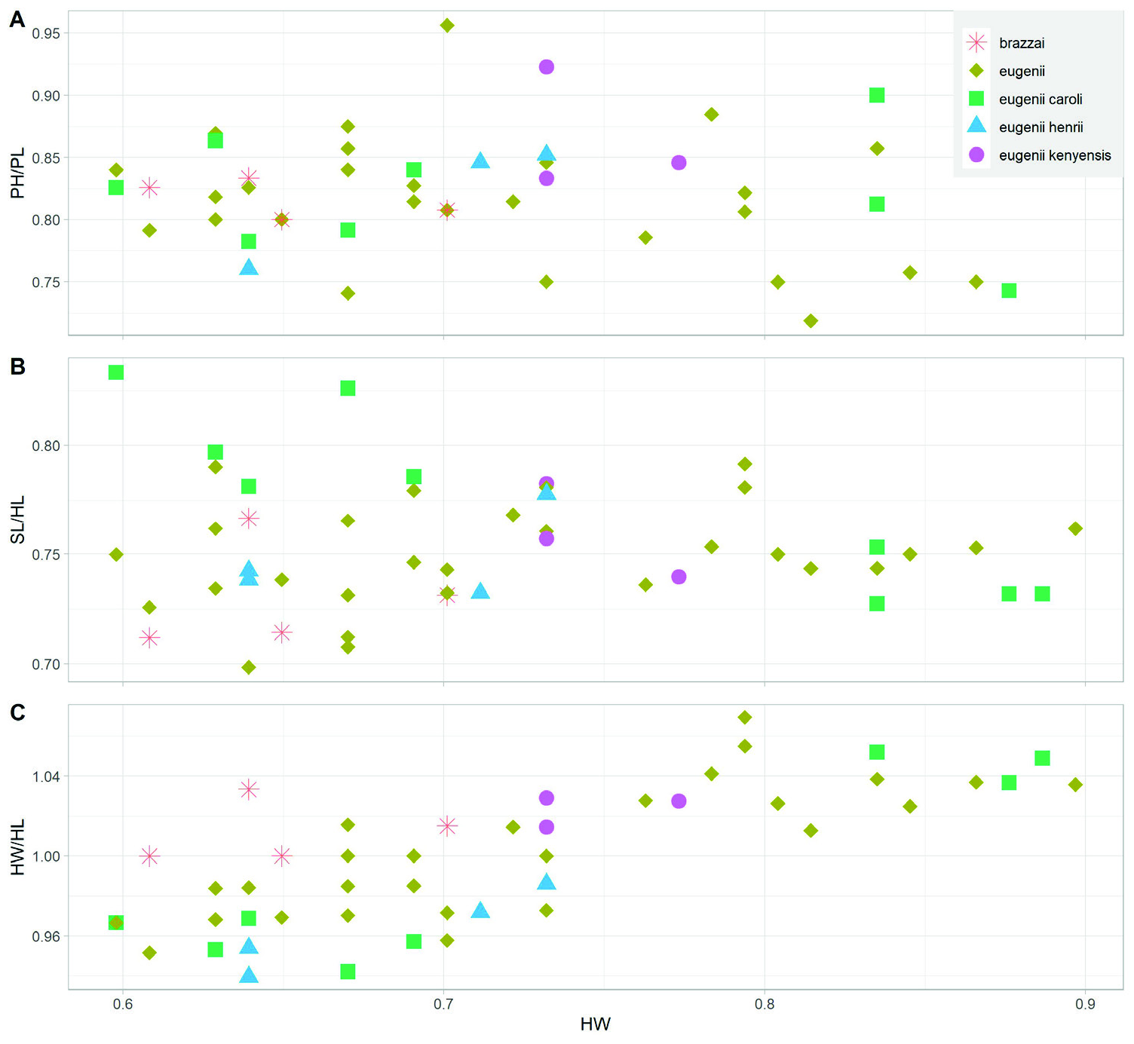The height and width of the screenshot is (1044, 1134).
Task: Click the SL/HL y-axis title
Action: [17, 519]
